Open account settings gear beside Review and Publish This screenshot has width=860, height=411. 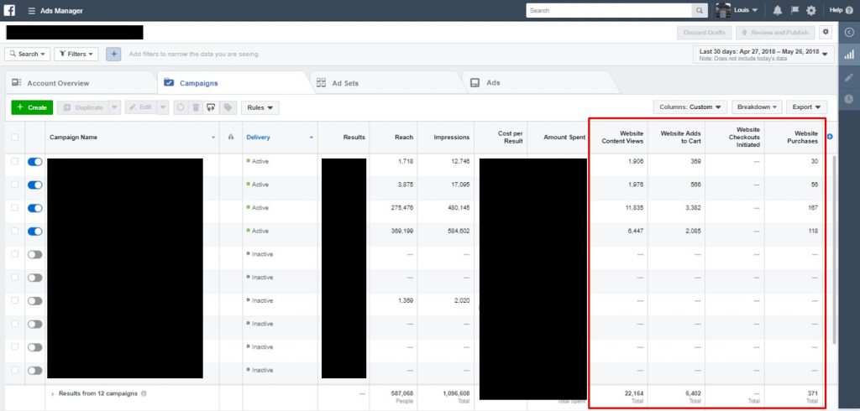(x=826, y=32)
